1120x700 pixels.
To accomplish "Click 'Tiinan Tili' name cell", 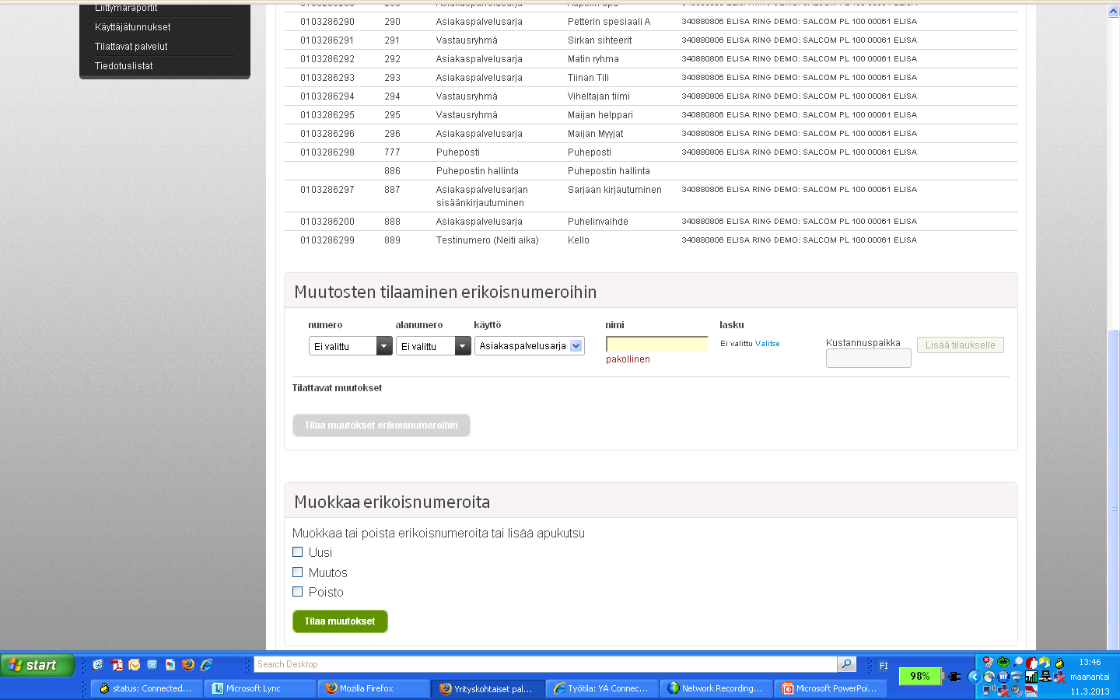I will [588, 78].
